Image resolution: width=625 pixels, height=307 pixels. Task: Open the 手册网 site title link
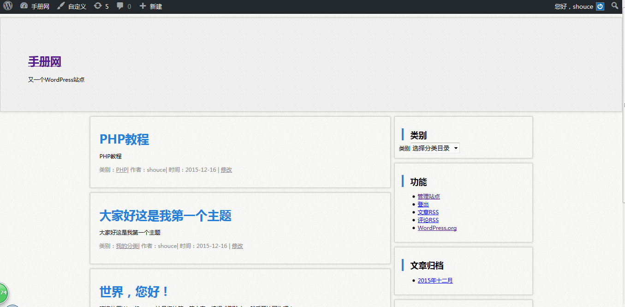[45, 61]
